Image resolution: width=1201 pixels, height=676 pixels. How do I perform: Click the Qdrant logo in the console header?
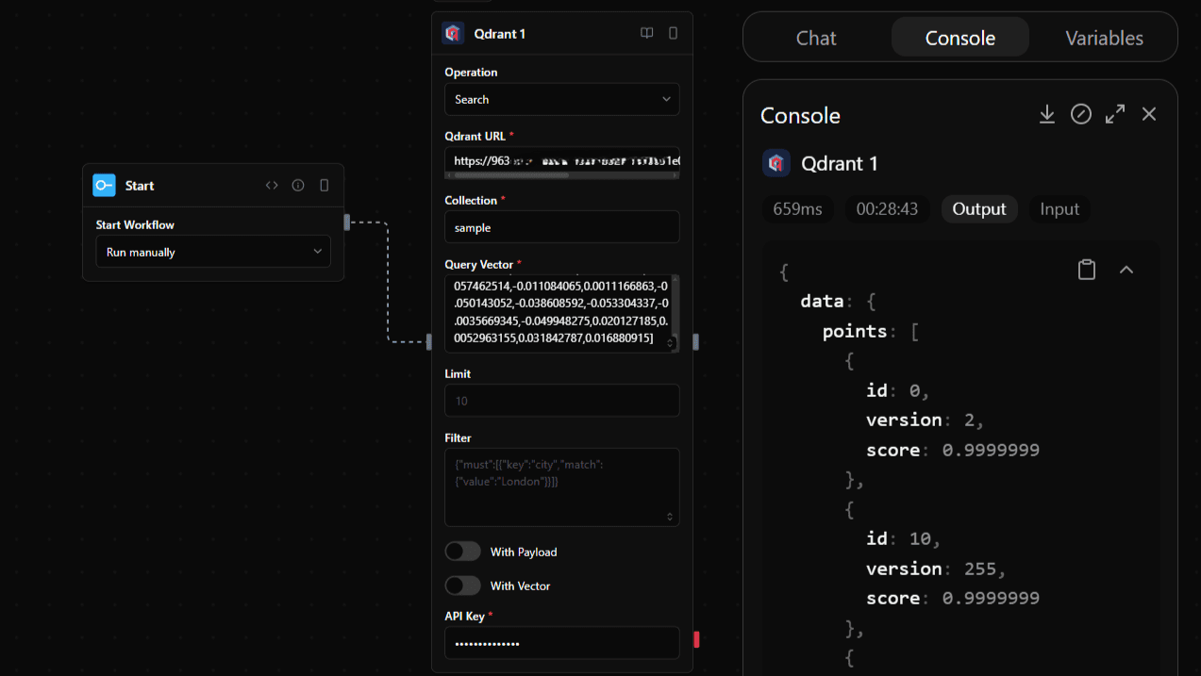pos(776,162)
